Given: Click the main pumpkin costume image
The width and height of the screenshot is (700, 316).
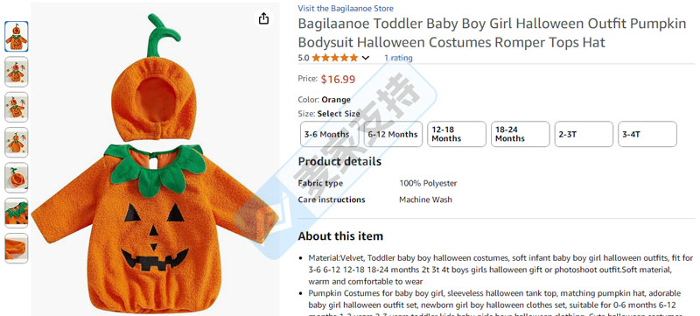Looking at the screenshot, I should (156, 163).
